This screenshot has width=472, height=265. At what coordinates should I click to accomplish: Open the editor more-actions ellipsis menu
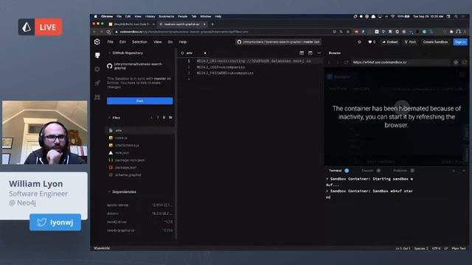click(319, 53)
